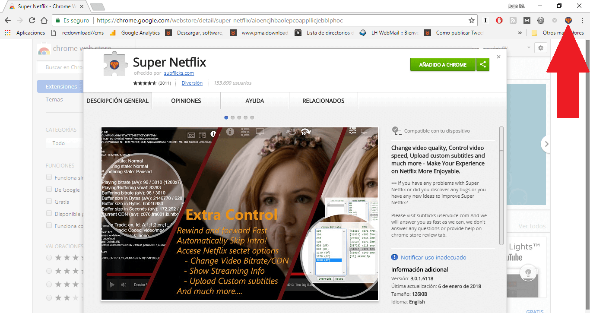Click the lightbulb icon on the related card
The image size is (590, 313).
pyautogui.click(x=527, y=273)
